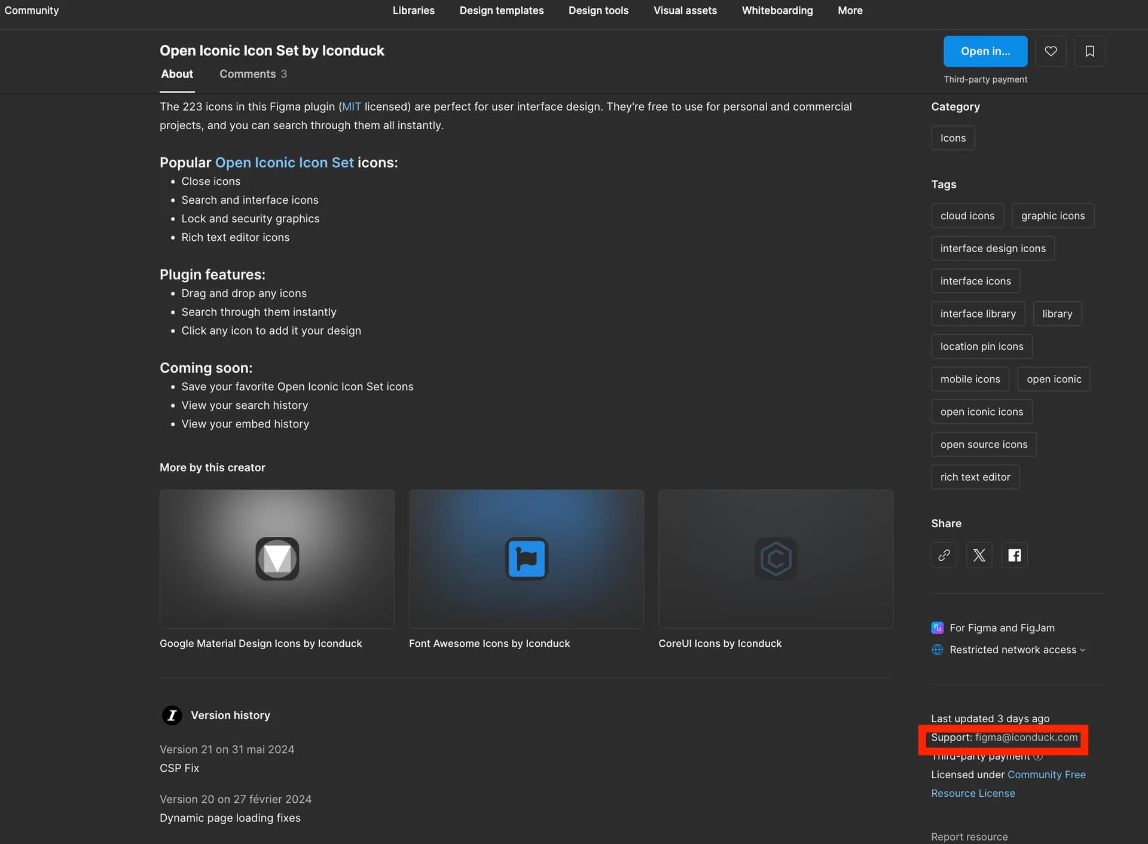This screenshot has width=1148, height=844.
Task: Open Font Awesome Icons thumbnail
Action: [526, 559]
